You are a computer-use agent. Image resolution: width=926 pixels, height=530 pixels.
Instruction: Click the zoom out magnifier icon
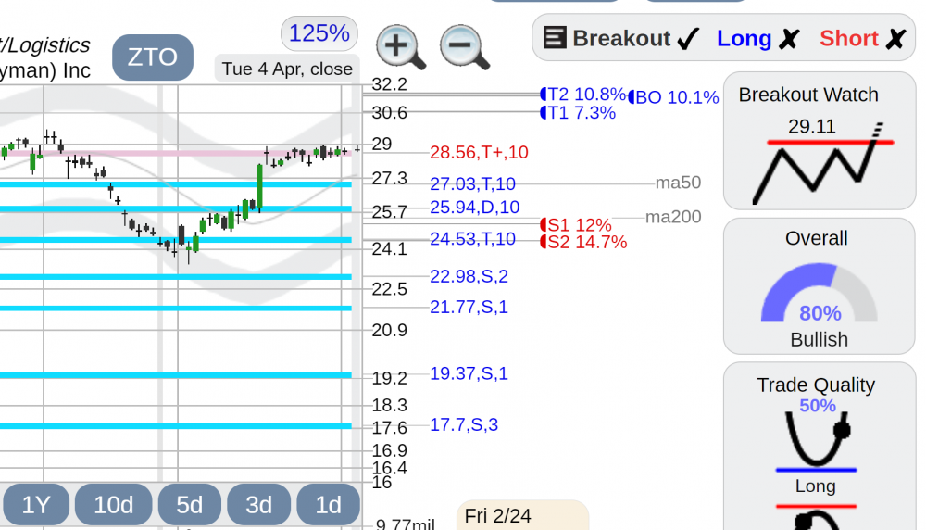465,47
